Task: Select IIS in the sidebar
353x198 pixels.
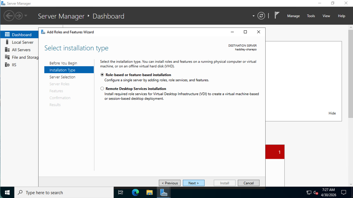Action: [19, 65]
